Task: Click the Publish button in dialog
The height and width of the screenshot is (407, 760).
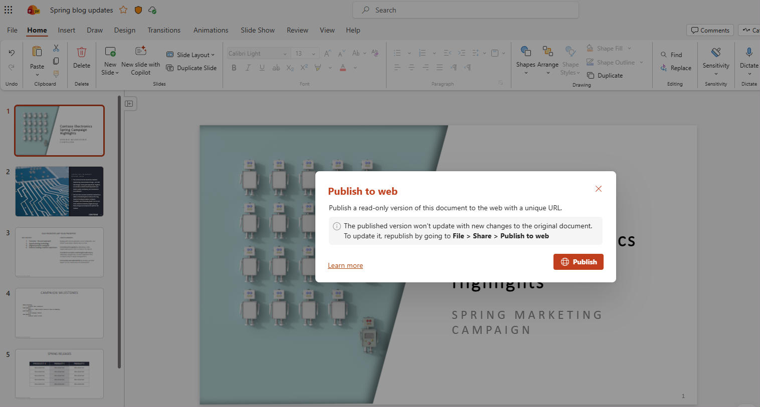Action: click(x=578, y=262)
